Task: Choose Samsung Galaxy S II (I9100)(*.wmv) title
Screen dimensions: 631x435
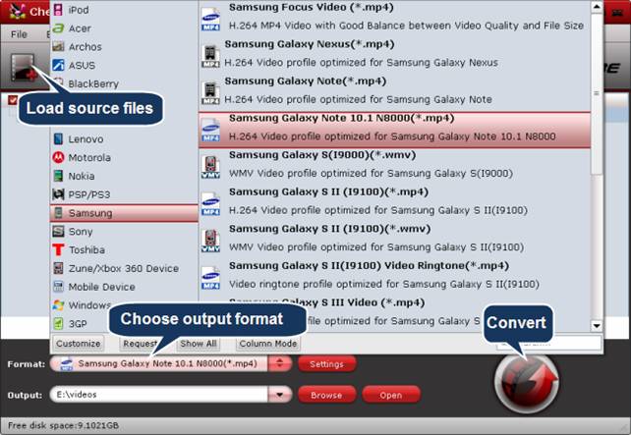Action: pyautogui.click(x=329, y=229)
